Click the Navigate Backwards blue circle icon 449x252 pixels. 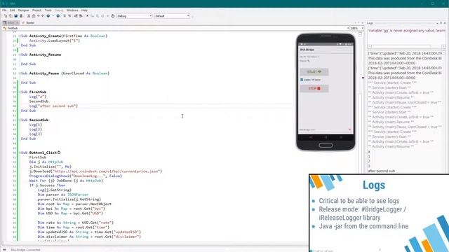(x=48, y=16)
